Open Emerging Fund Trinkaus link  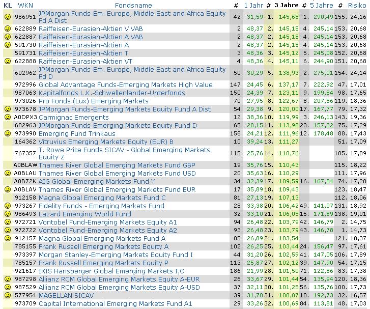[x=77, y=133]
